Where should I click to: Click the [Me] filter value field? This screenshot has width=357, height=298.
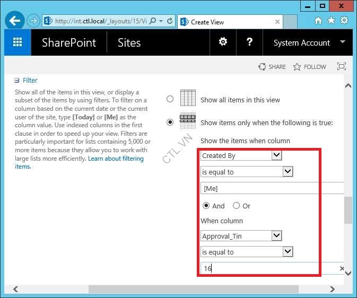click(272, 189)
